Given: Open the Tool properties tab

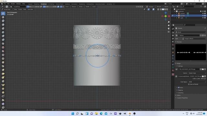Looking at the screenshot, I should [x=173, y=29].
